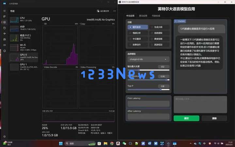Viewport: 235px width, 147px height.
Task: Select 信息提取 function radio option
Action: click(x=160, y=33)
